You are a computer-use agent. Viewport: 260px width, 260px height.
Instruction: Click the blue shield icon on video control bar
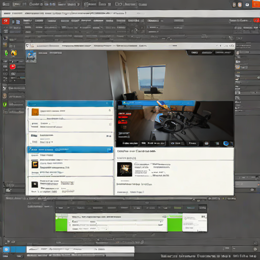coord(226,144)
